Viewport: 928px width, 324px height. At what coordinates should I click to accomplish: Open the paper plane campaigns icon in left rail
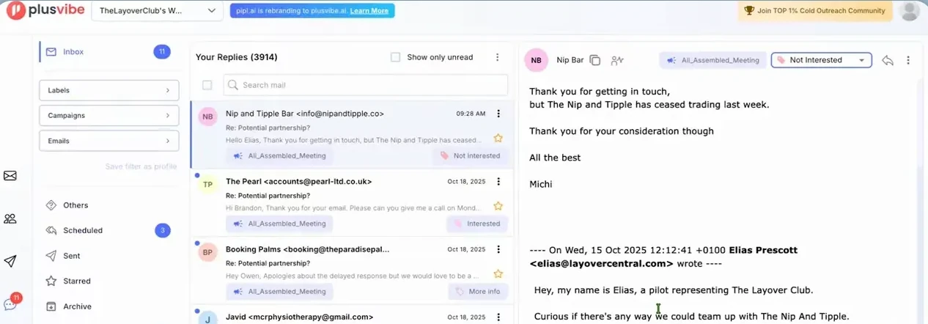pyautogui.click(x=10, y=262)
